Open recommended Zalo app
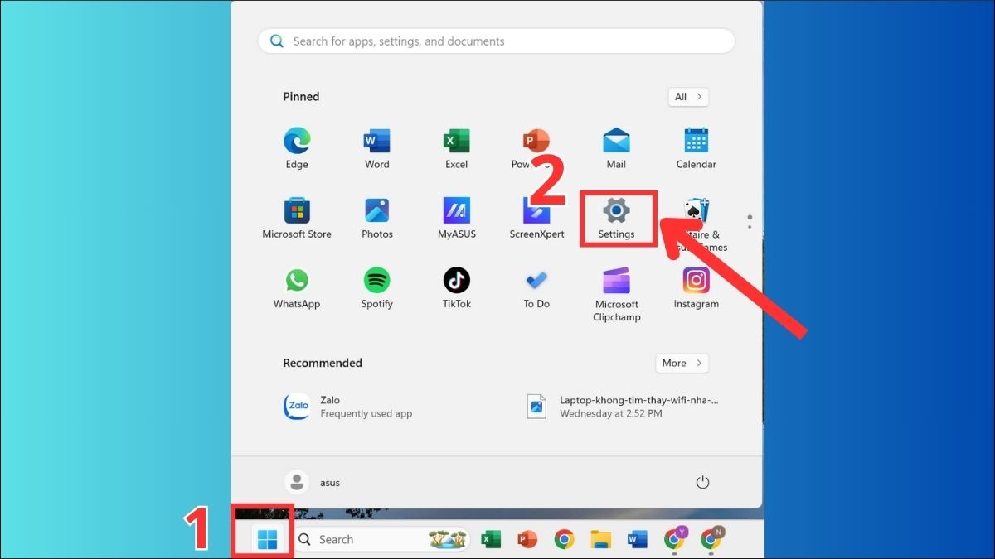This screenshot has width=995, height=559. tap(348, 407)
